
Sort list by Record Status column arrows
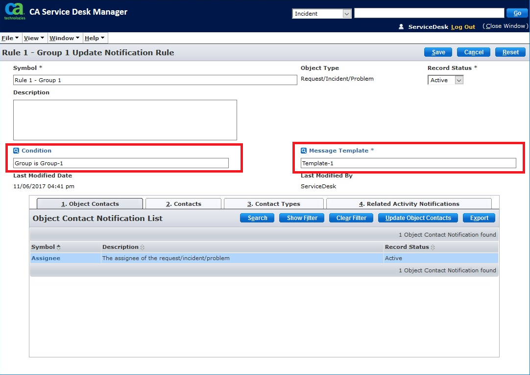[x=433, y=247]
